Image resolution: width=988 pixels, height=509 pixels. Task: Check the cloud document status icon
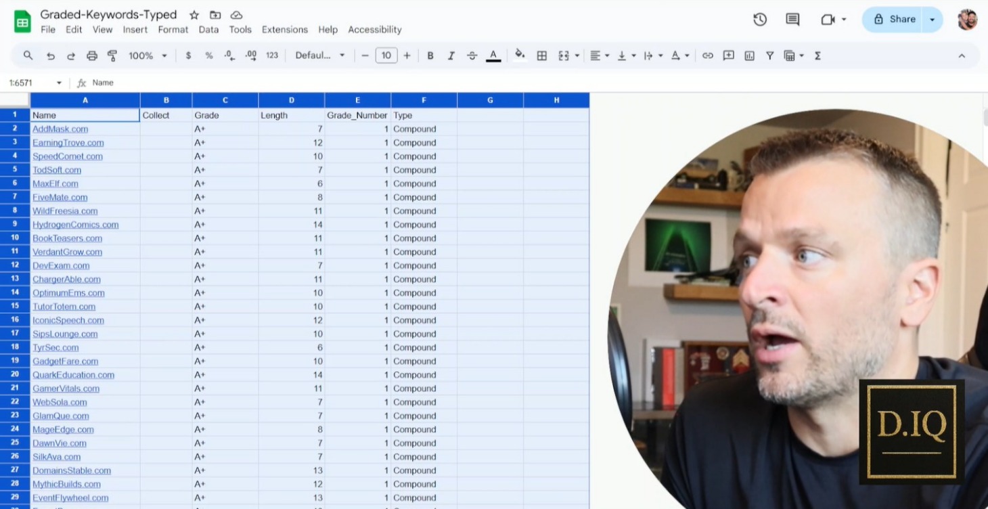point(236,15)
